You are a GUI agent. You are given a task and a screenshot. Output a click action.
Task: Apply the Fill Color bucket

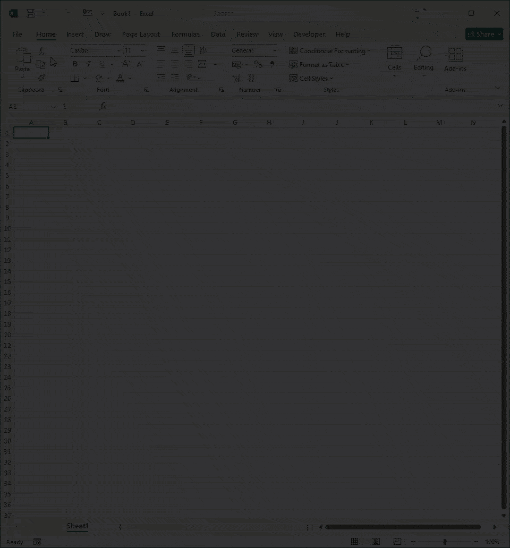tap(99, 78)
